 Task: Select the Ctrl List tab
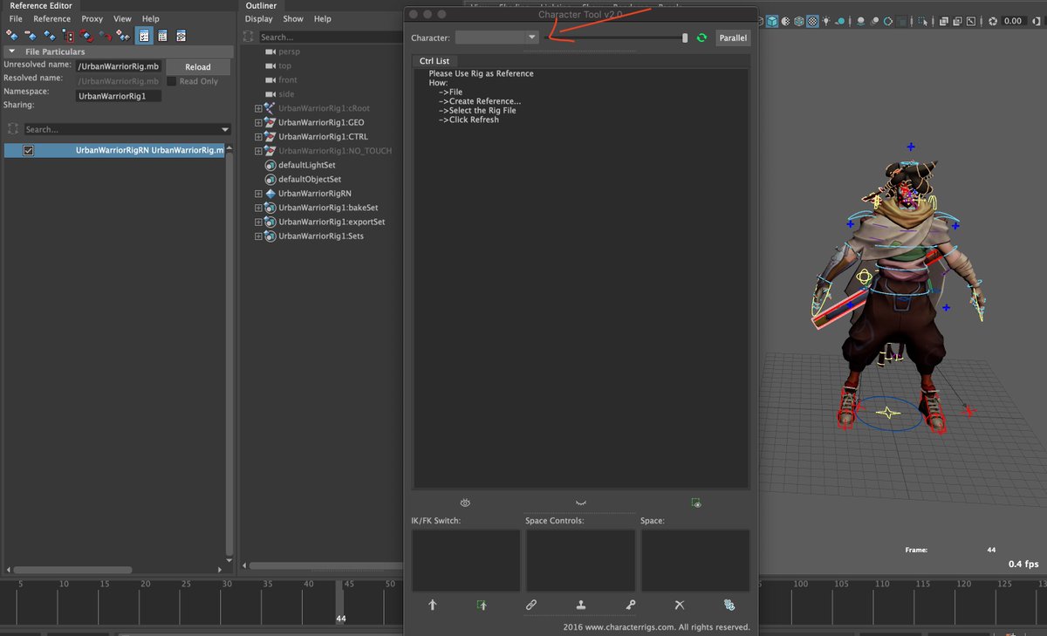click(x=435, y=61)
